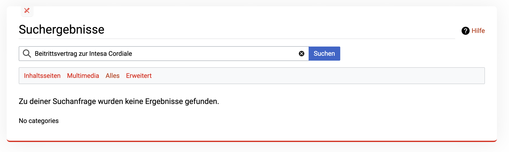The height and width of the screenshot is (152, 509).
Task: Click the word Intesa in search query
Action: tap(98, 54)
